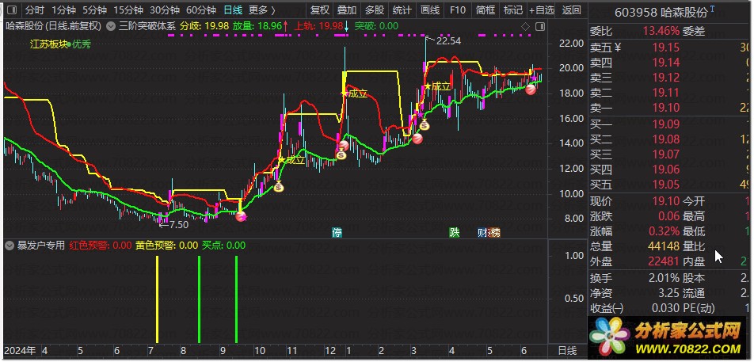
Task: Click the 外盘 value 22481
Action: tap(664, 262)
